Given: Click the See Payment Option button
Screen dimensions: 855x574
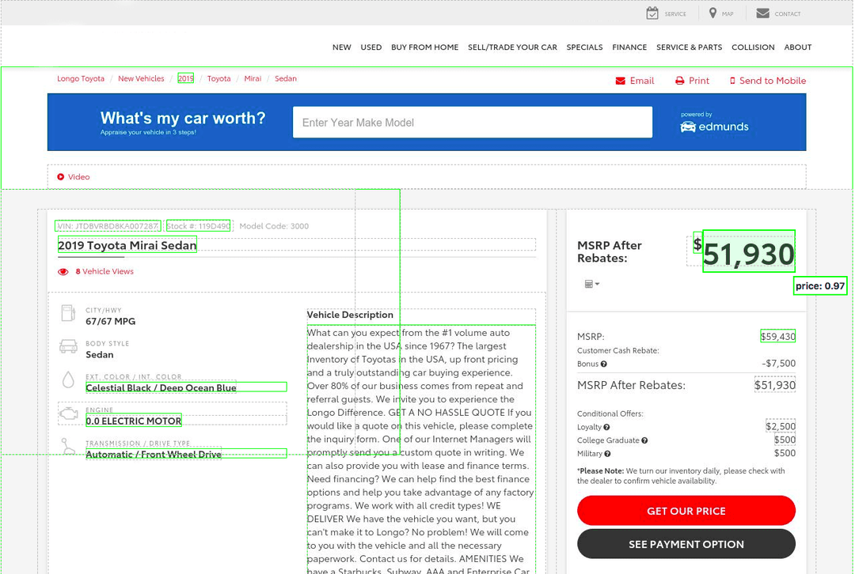Looking at the screenshot, I should click(686, 544).
